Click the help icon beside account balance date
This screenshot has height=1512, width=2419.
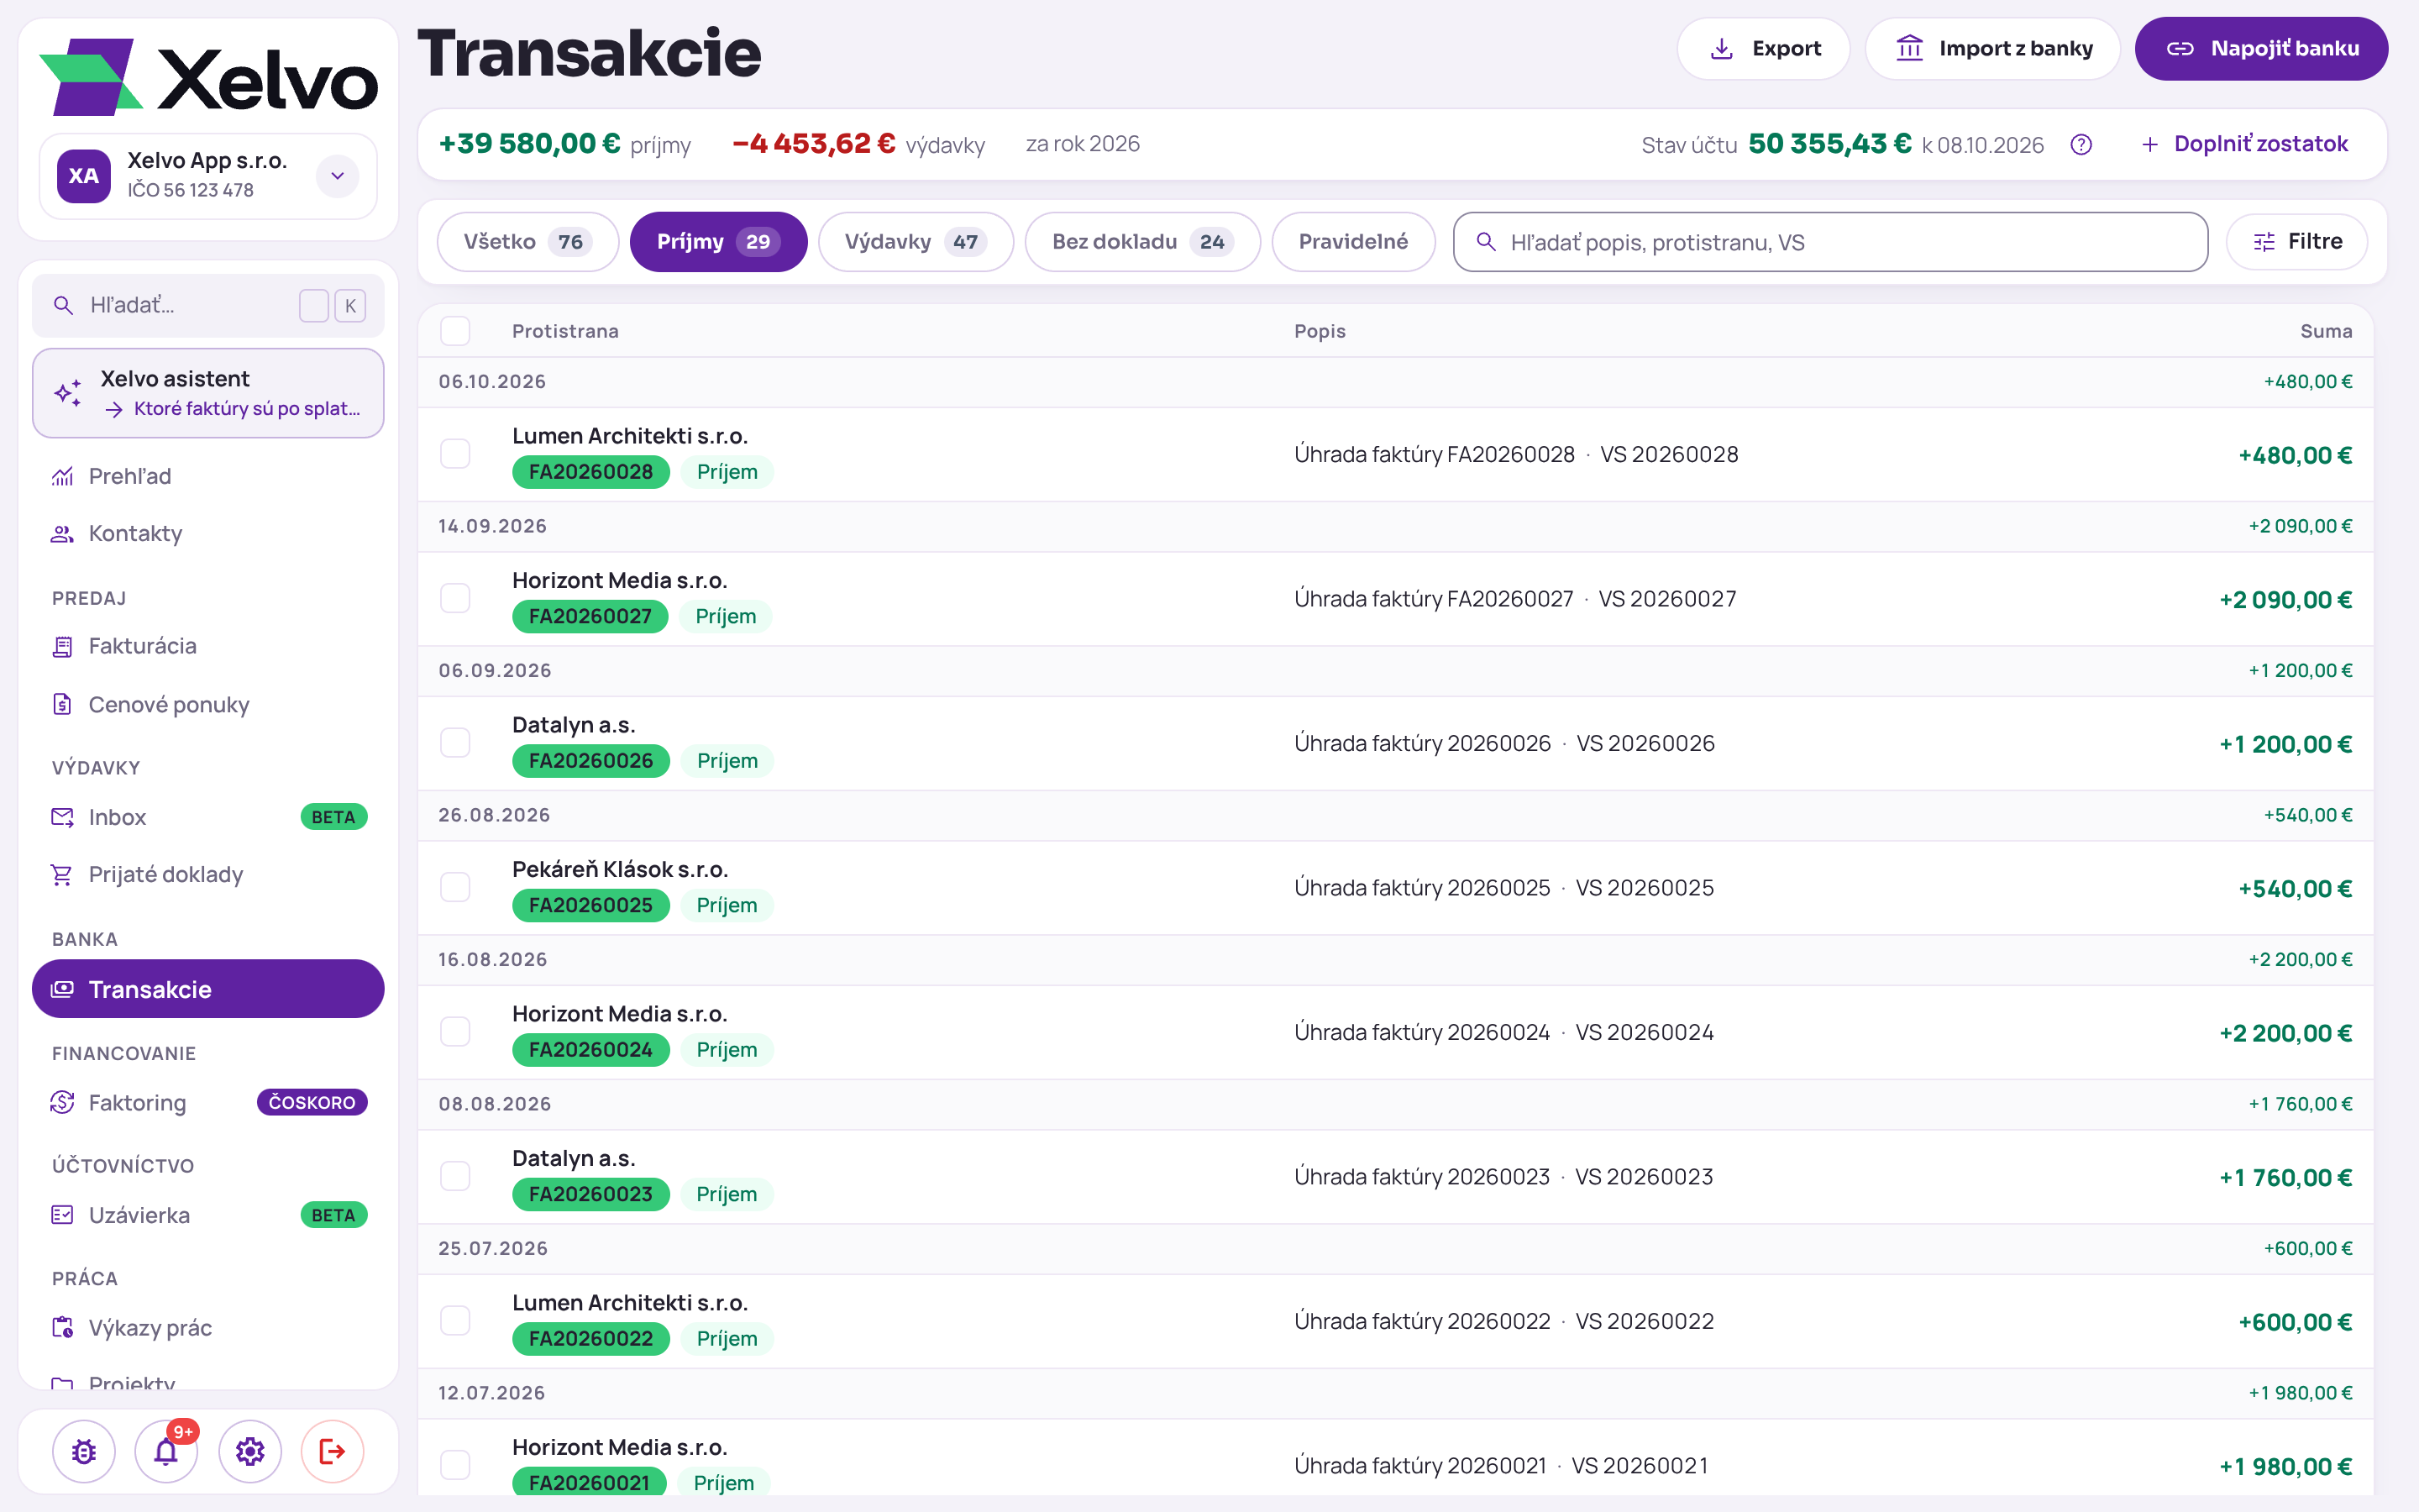coord(2081,145)
